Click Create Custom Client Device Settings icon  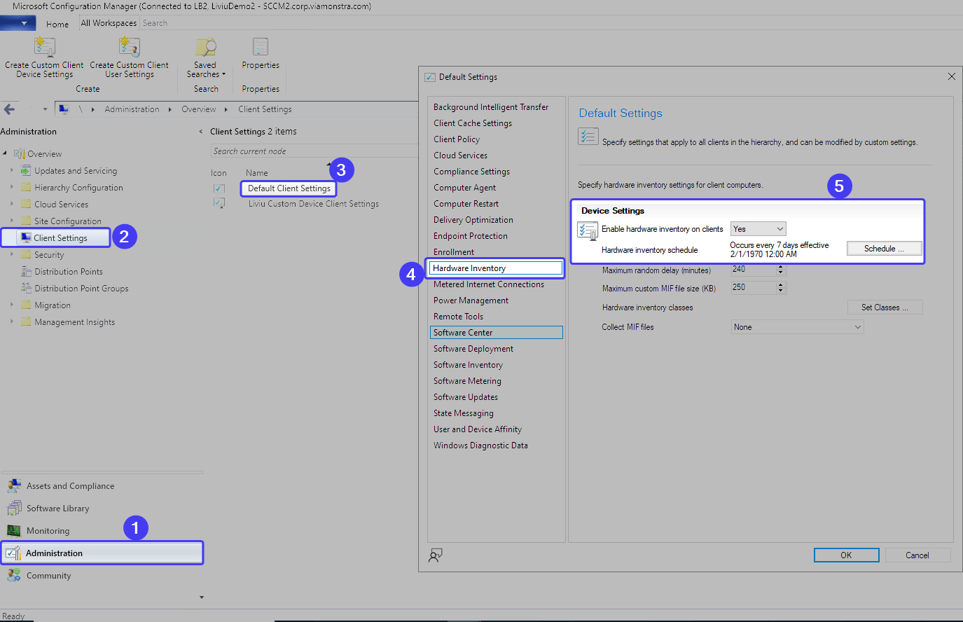tap(44, 47)
